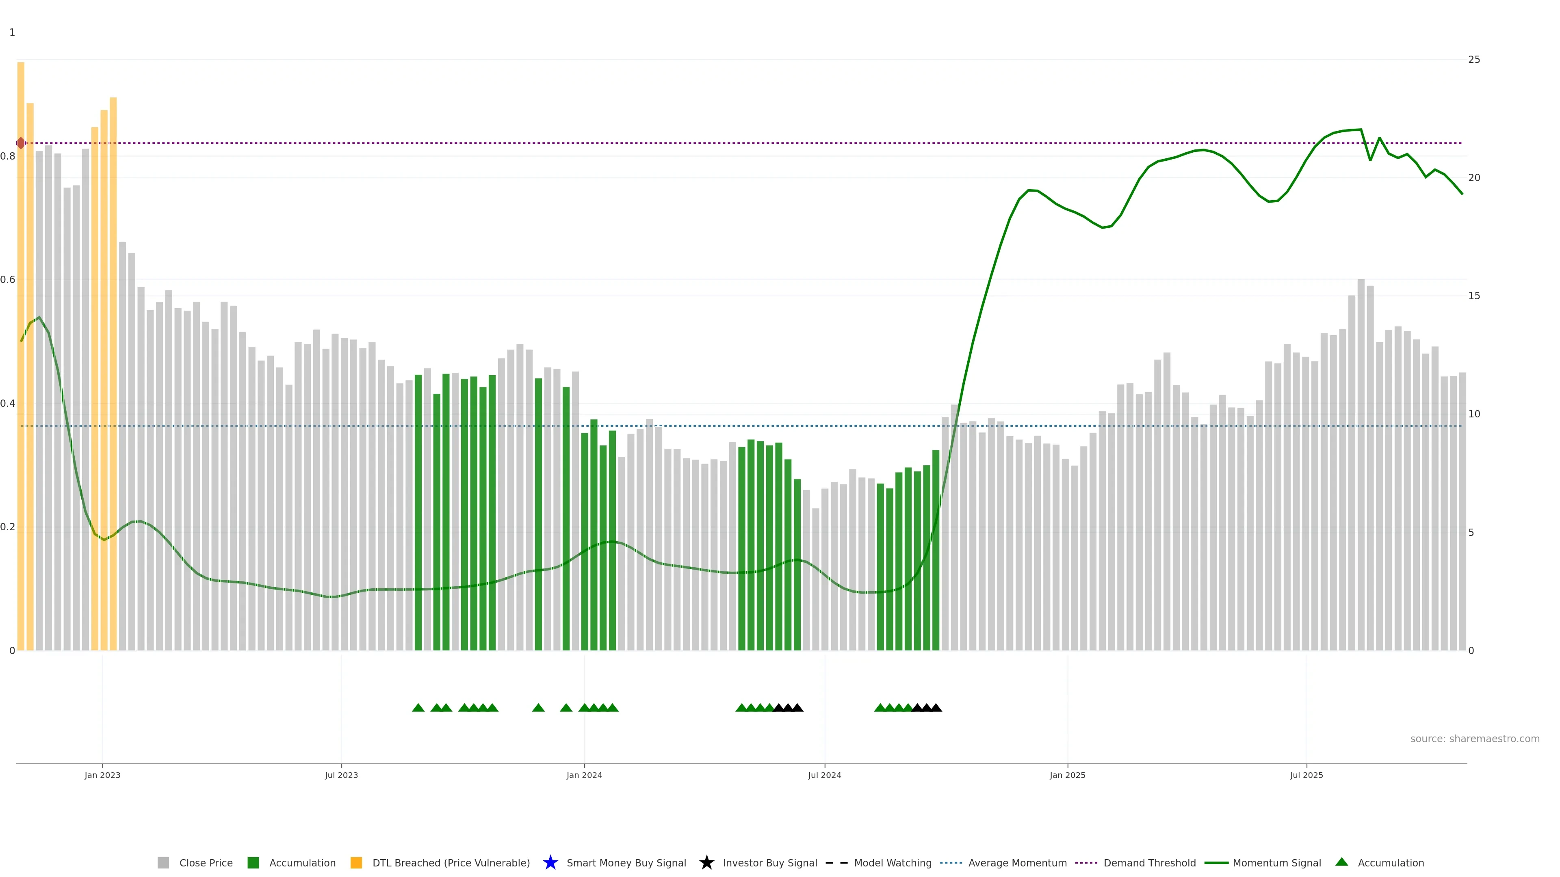Click the Jan 2025 axis label
This screenshot has height=877, width=1560.
click(1067, 775)
